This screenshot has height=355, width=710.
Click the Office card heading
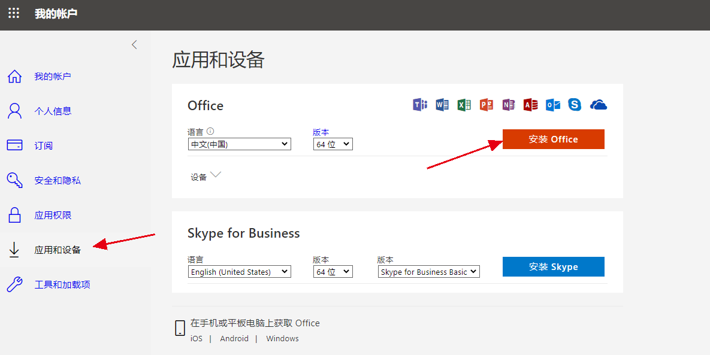click(205, 105)
